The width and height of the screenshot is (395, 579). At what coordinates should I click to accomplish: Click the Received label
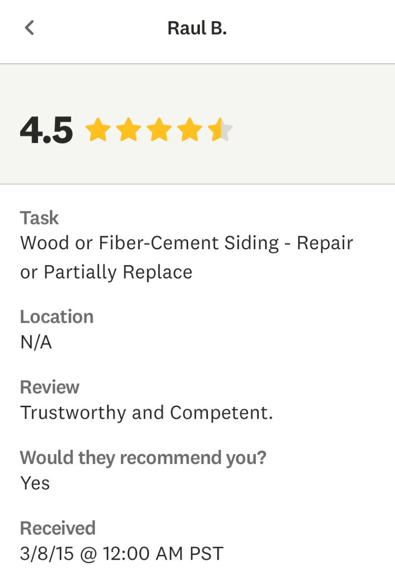(57, 528)
